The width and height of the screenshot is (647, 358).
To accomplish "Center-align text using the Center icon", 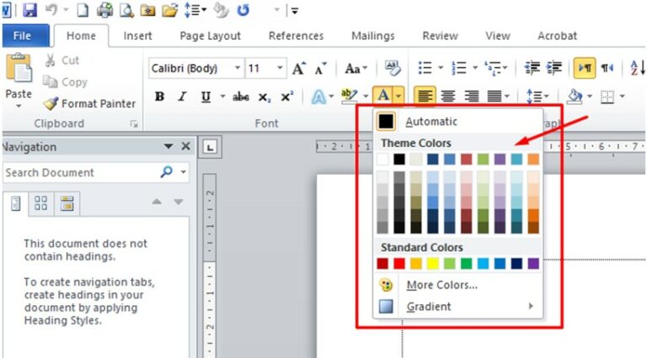I will click(448, 97).
